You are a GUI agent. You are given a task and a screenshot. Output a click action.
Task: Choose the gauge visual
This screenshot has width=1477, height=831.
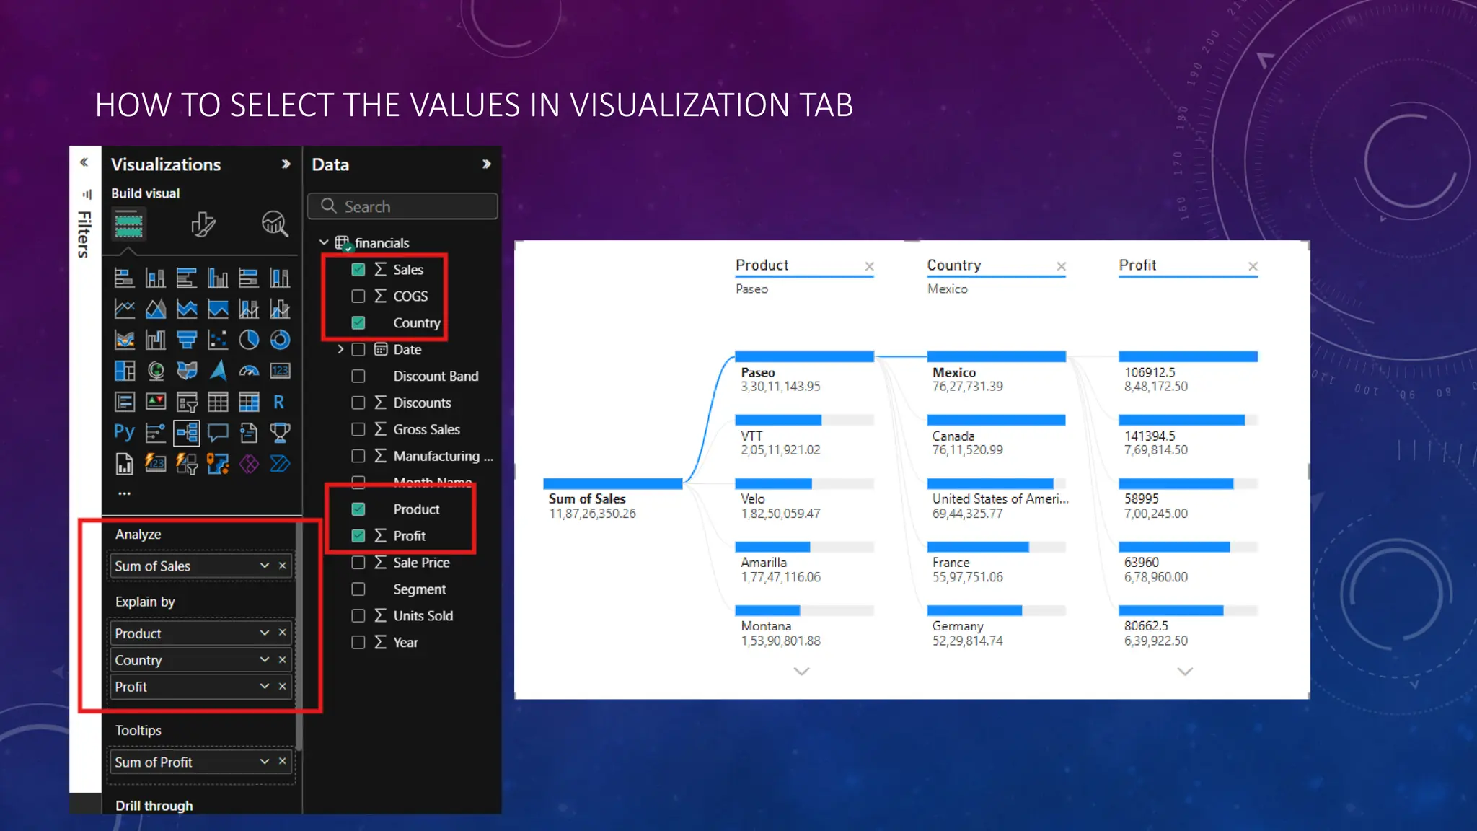249,371
